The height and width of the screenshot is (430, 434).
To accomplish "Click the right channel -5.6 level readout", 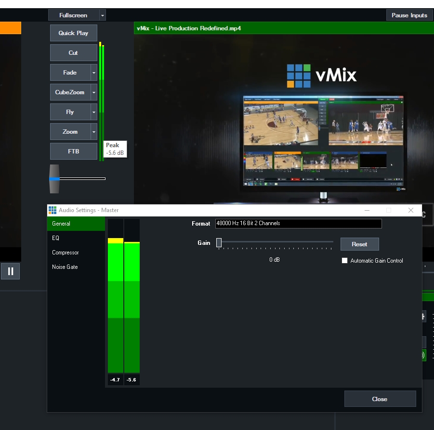I will (x=132, y=379).
